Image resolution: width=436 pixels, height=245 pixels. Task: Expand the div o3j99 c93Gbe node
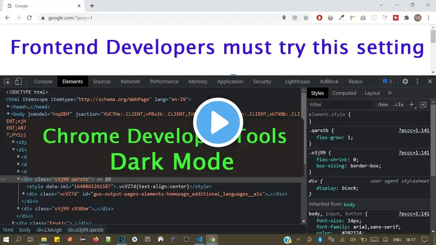pos(18,209)
